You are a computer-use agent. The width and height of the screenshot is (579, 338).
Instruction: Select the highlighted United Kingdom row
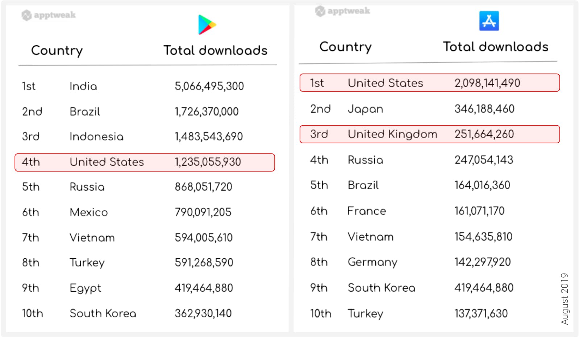[429, 134]
